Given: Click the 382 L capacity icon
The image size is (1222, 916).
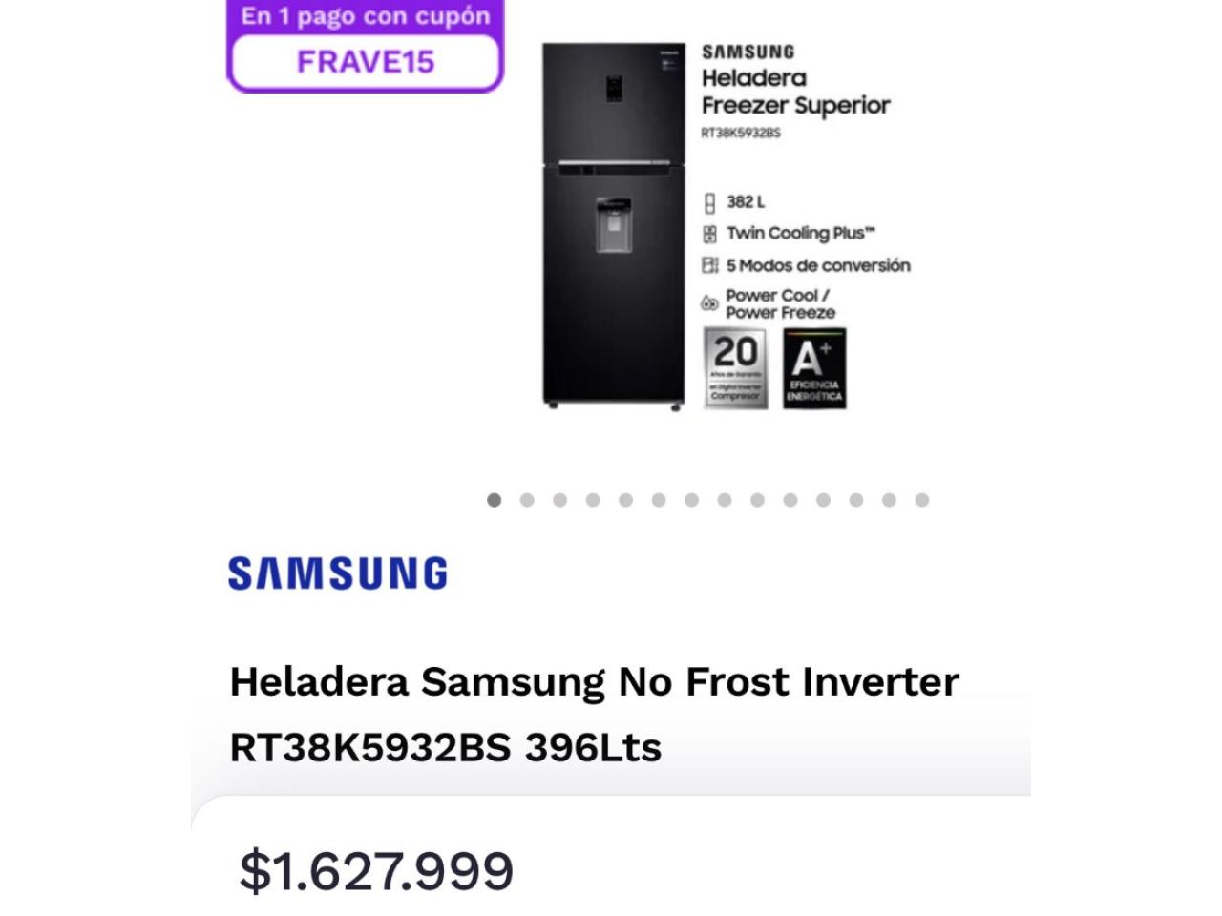Looking at the screenshot, I should [709, 202].
